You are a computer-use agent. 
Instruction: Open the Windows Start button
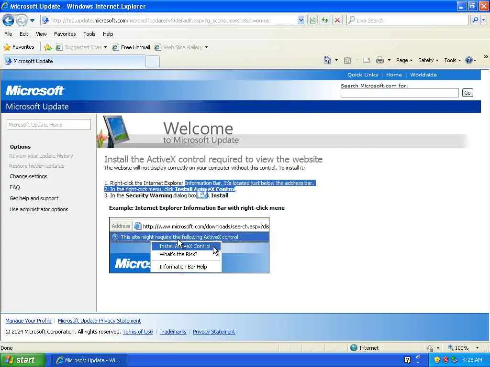click(22, 360)
